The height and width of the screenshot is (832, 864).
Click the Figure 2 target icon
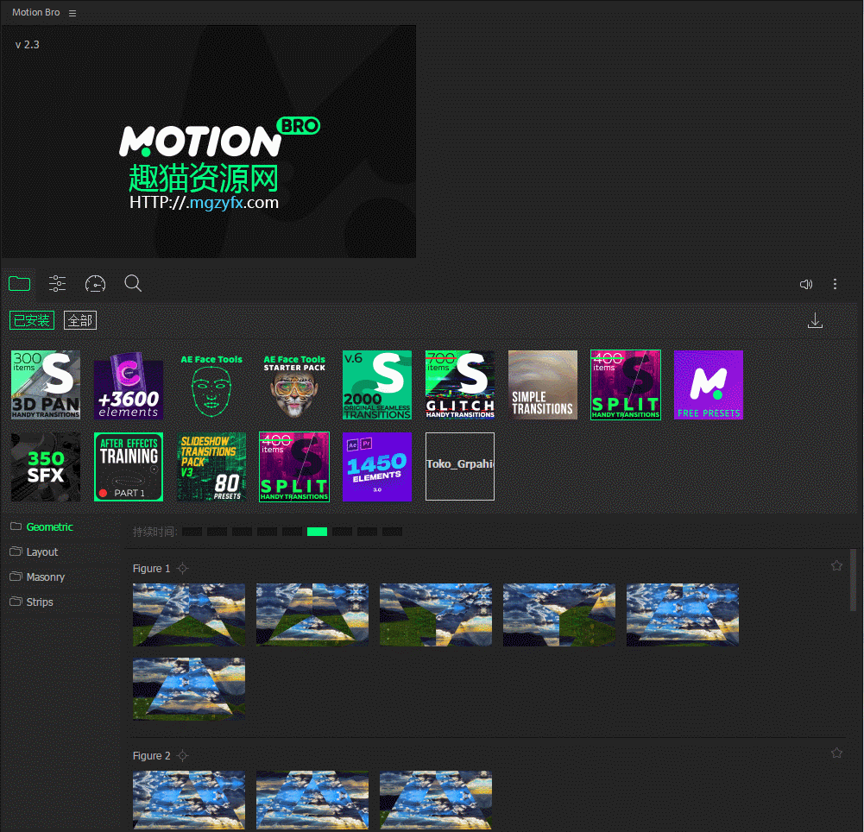(183, 755)
